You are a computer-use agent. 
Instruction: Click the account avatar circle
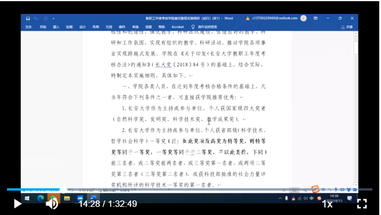click(x=304, y=18)
